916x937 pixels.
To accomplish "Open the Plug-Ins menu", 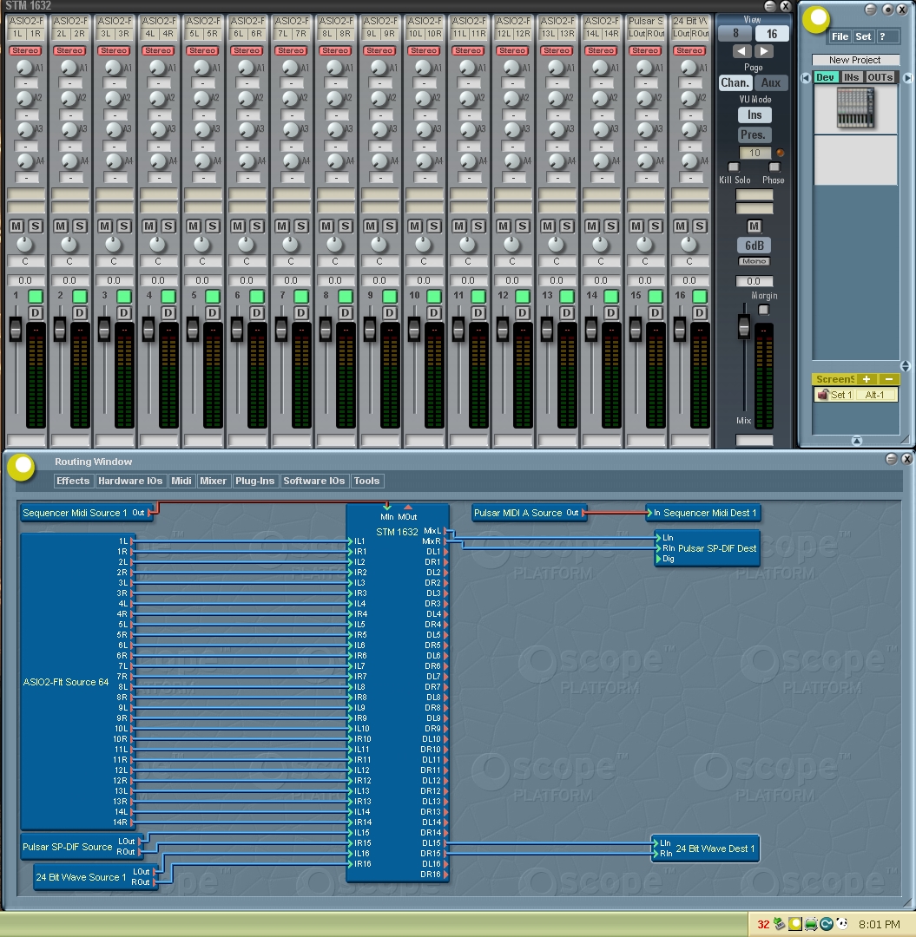I will click(x=254, y=481).
